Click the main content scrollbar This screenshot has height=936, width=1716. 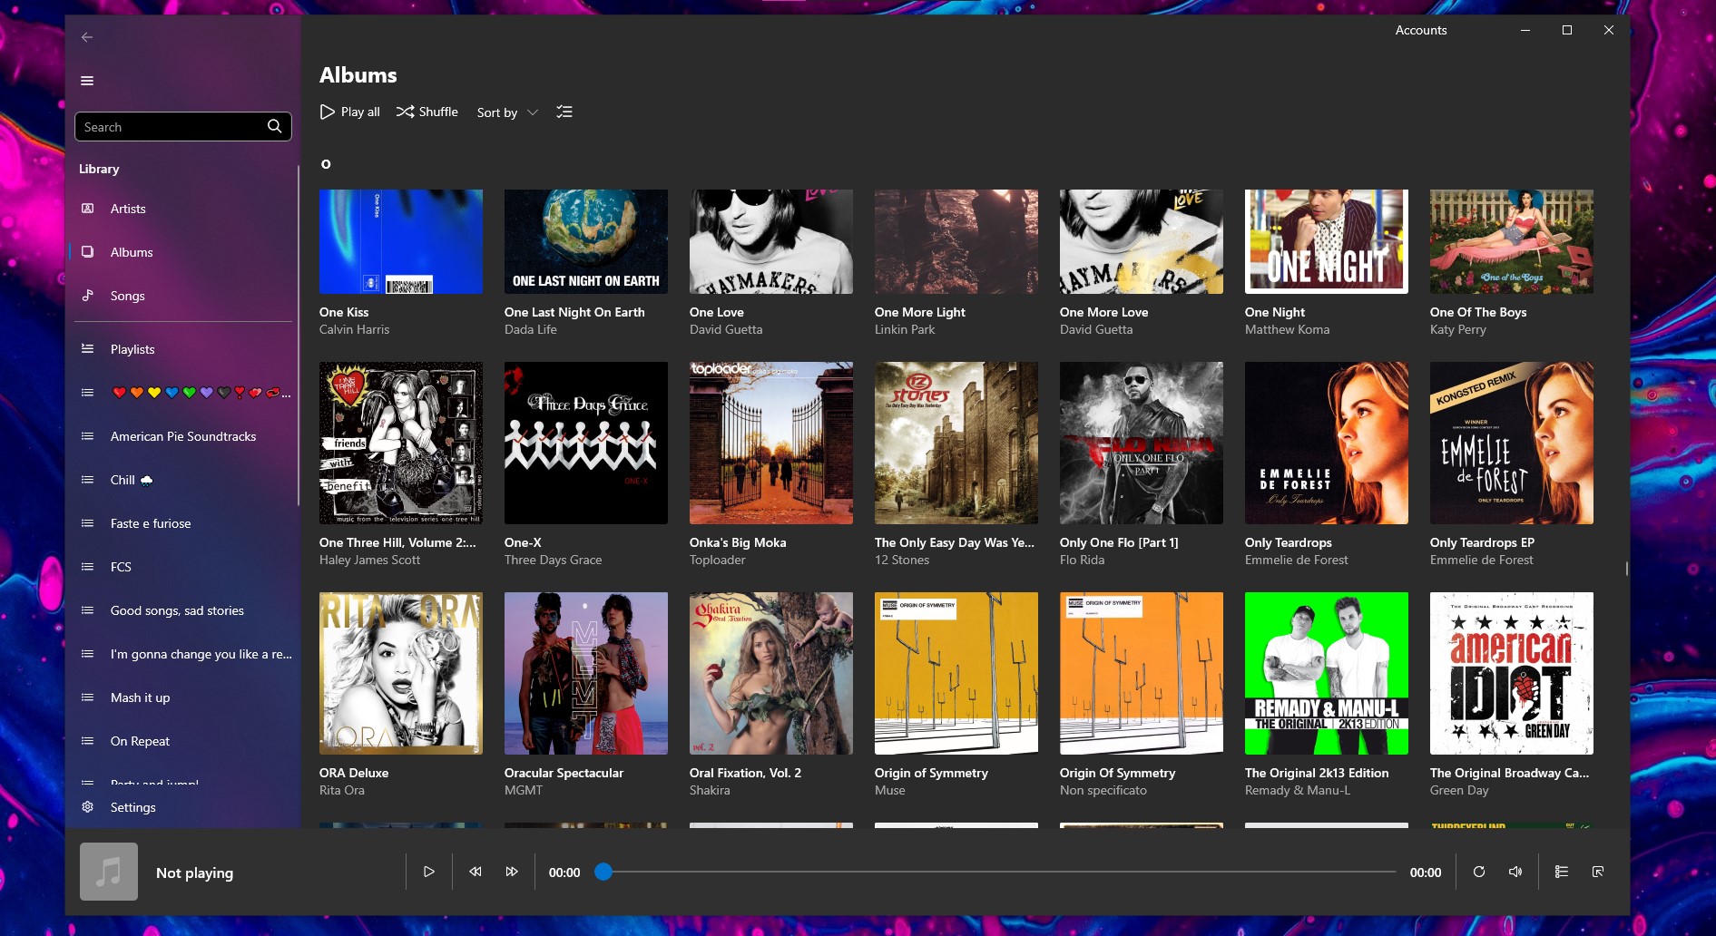(x=1626, y=569)
